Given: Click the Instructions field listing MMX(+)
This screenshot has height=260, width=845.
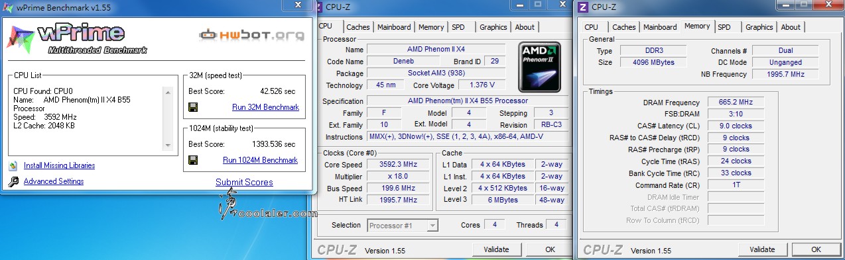Looking at the screenshot, I should pyautogui.click(x=468, y=137).
